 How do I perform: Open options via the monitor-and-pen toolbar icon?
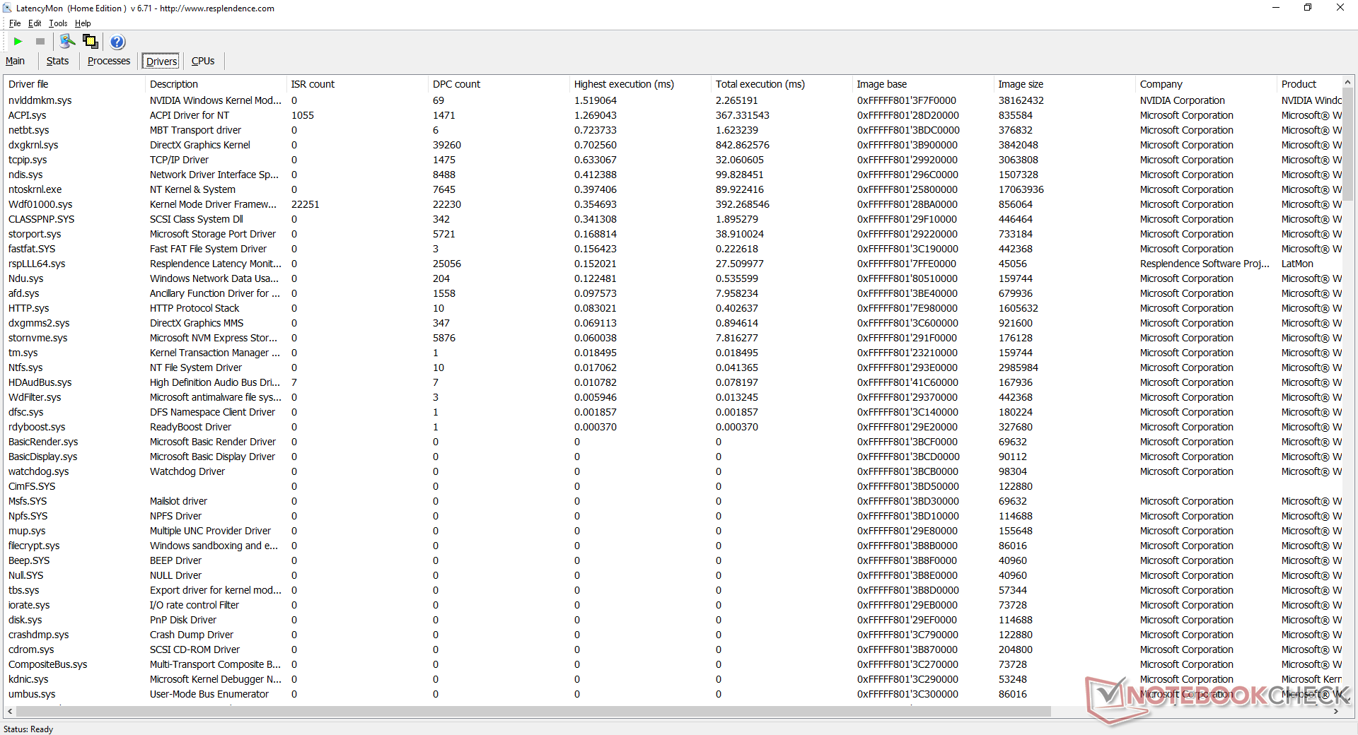point(68,42)
